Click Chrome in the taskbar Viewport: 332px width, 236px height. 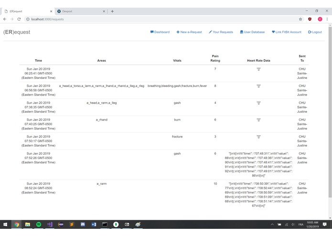pos(17,225)
